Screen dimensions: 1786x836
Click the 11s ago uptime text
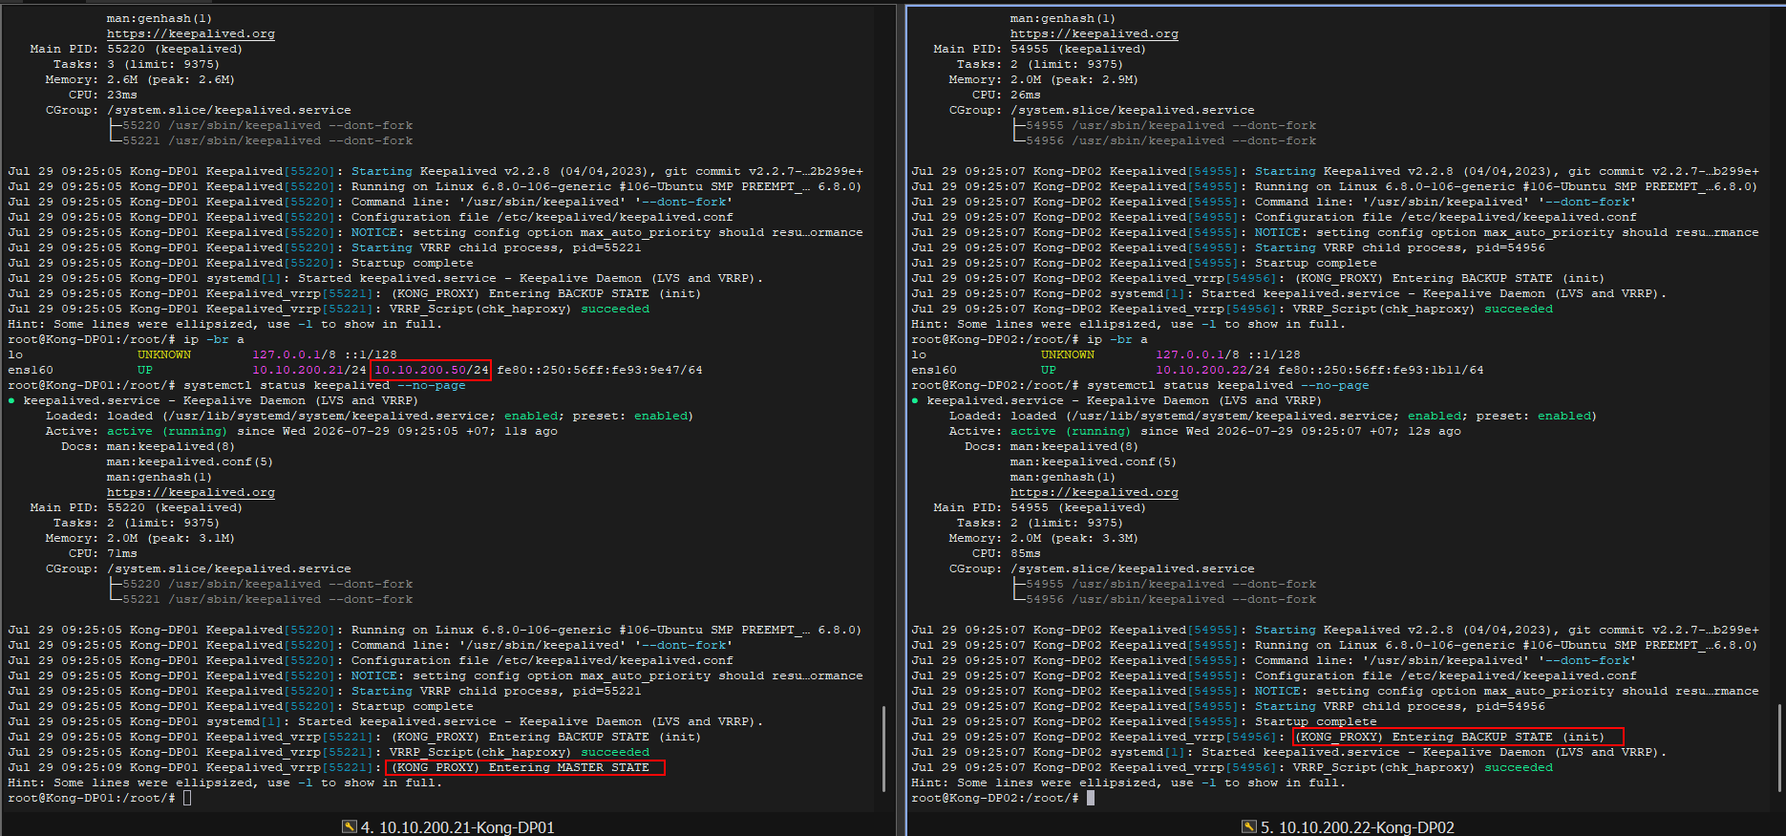531,431
